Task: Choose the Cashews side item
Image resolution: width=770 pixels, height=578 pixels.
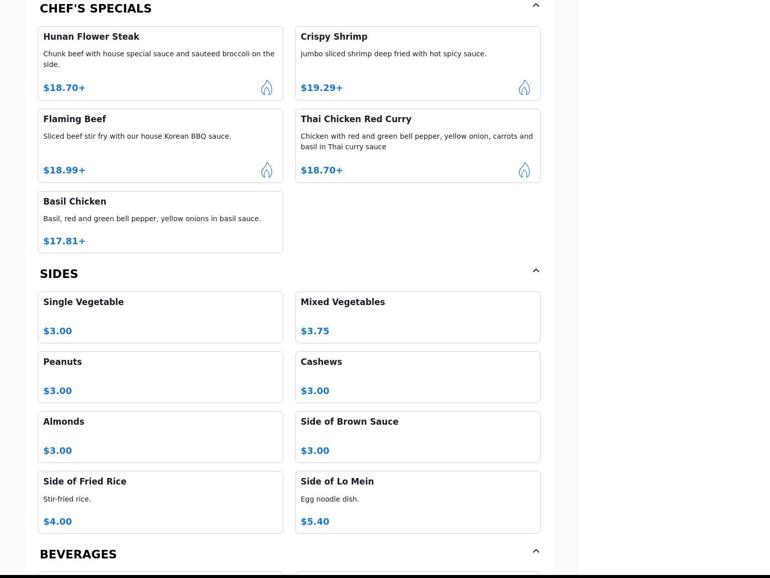Action: coord(417,377)
